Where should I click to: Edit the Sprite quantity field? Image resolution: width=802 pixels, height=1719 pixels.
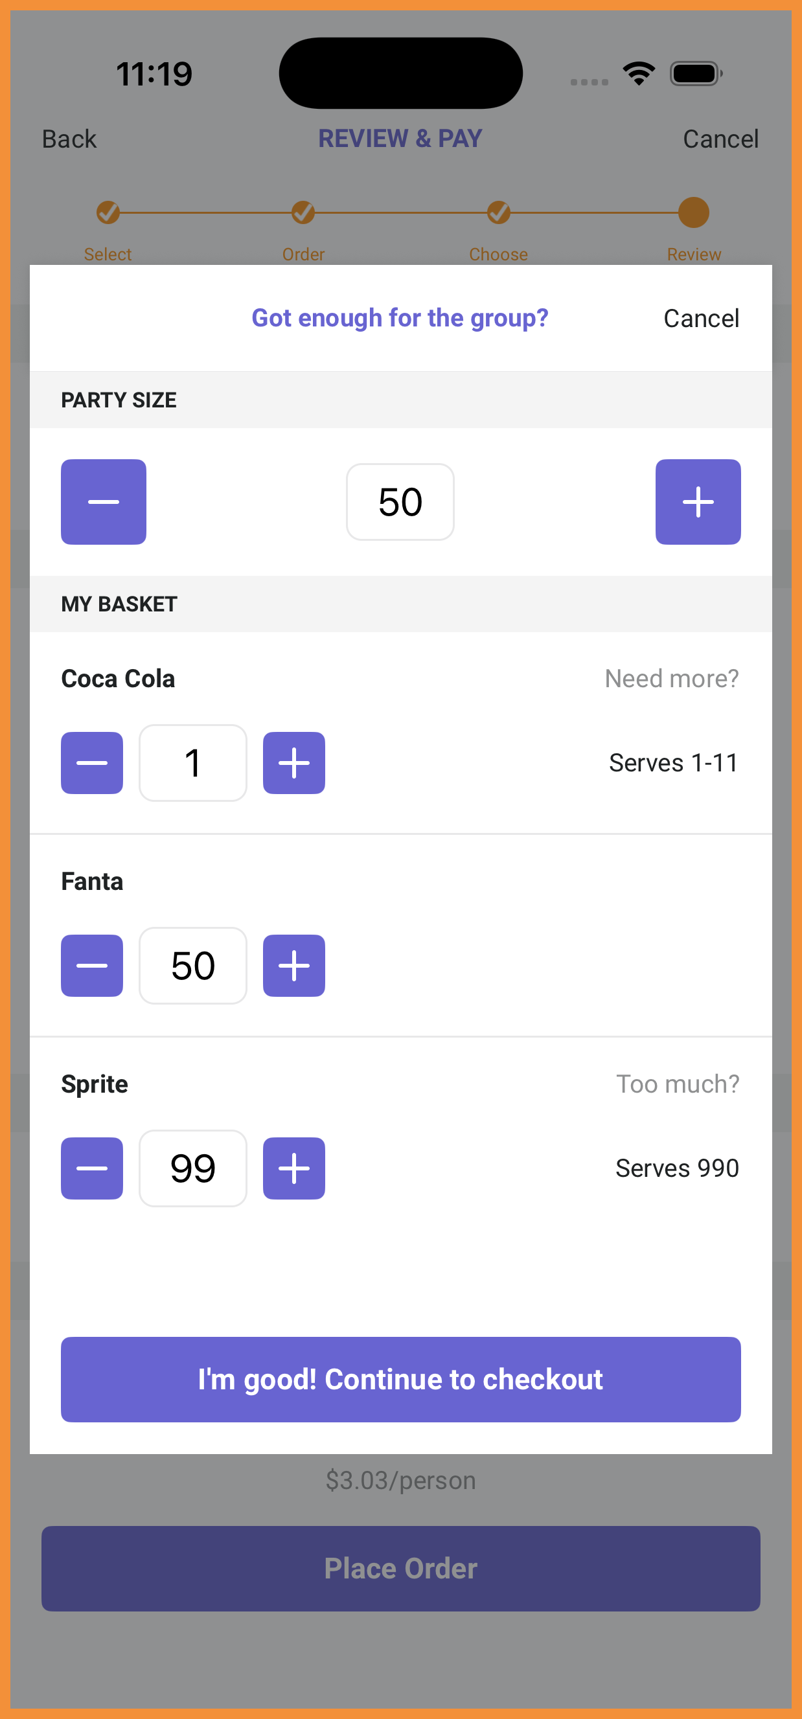tap(193, 1168)
